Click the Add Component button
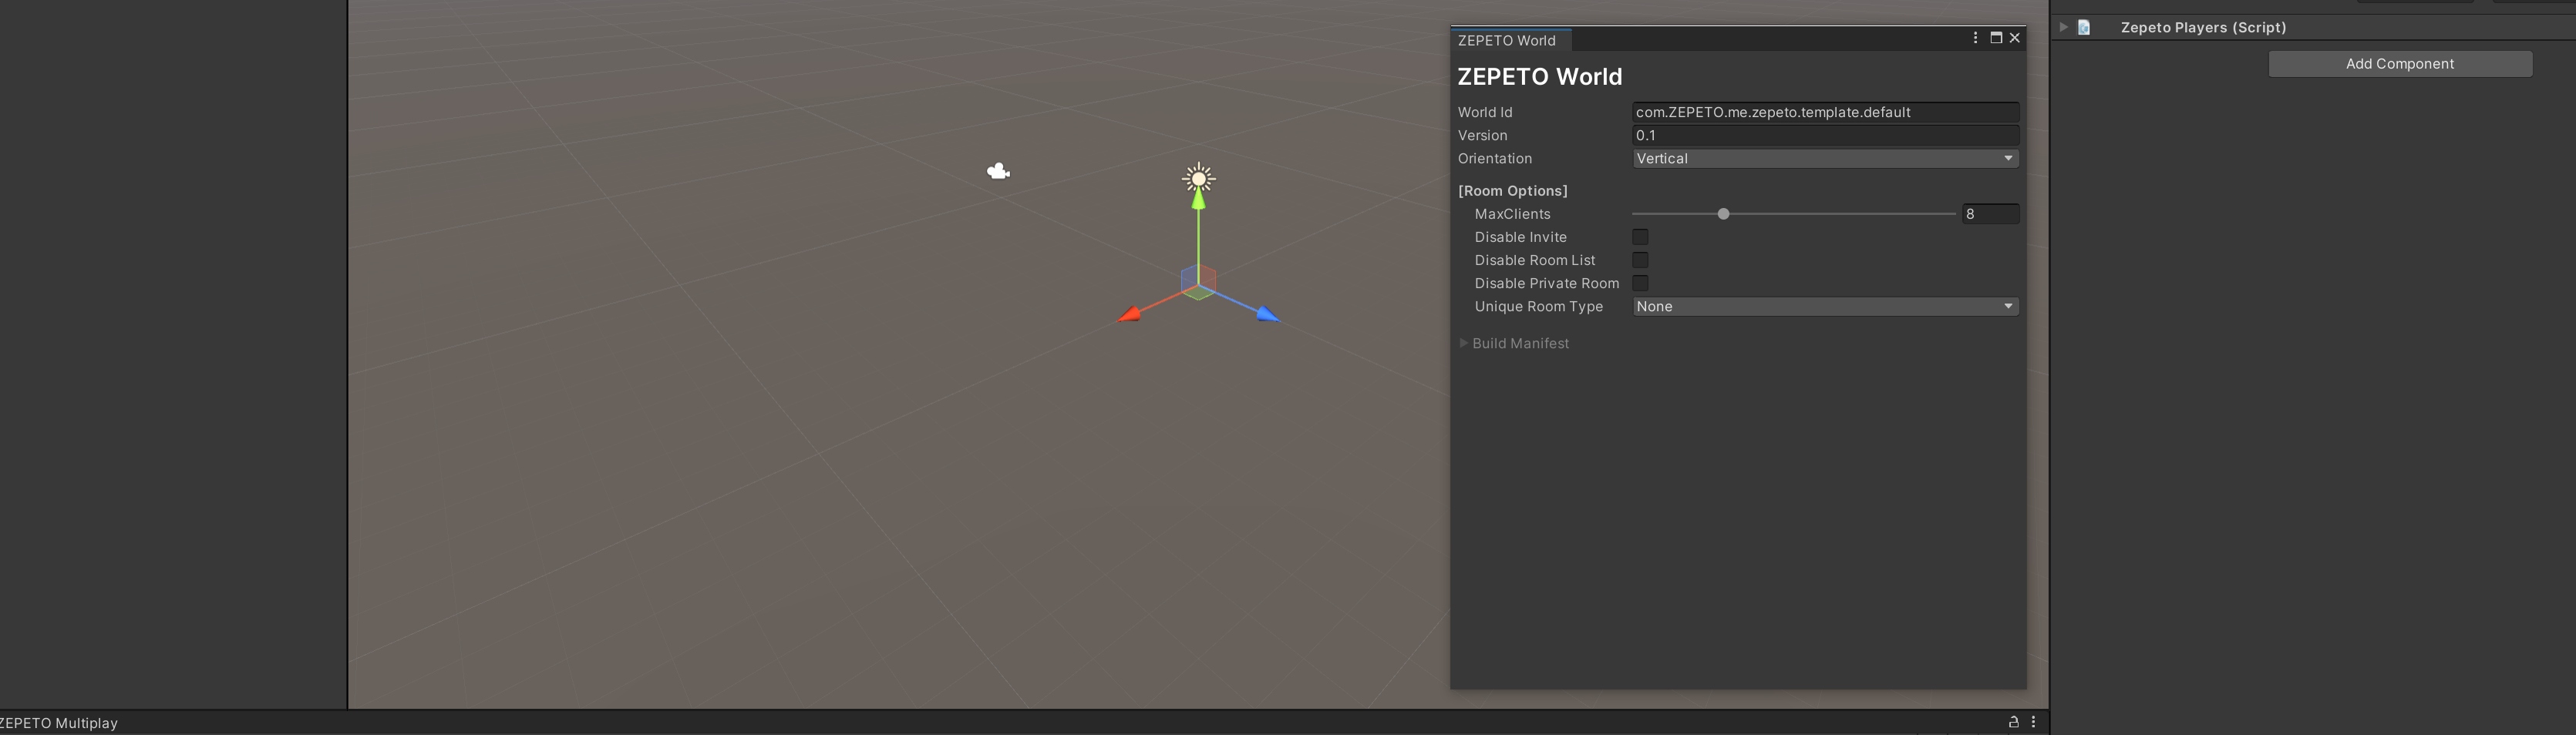This screenshot has height=735, width=2576. pyautogui.click(x=2400, y=64)
